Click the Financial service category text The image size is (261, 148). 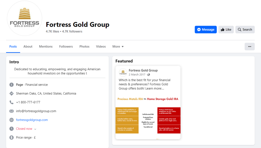coord(37,85)
